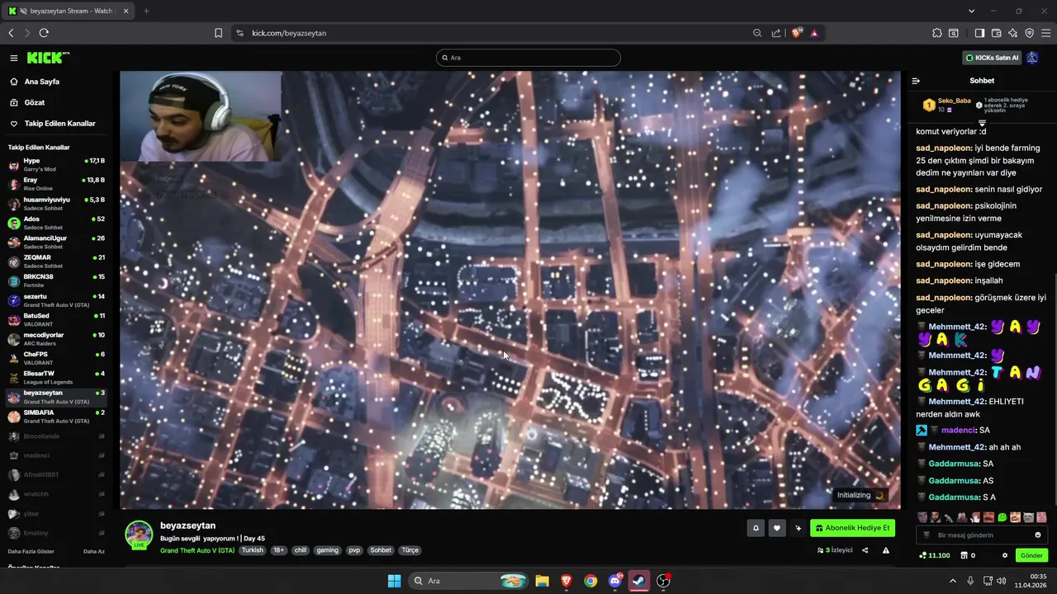Go back in browser history
Viewport: 1057px width, 594px height.
click(x=11, y=33)
